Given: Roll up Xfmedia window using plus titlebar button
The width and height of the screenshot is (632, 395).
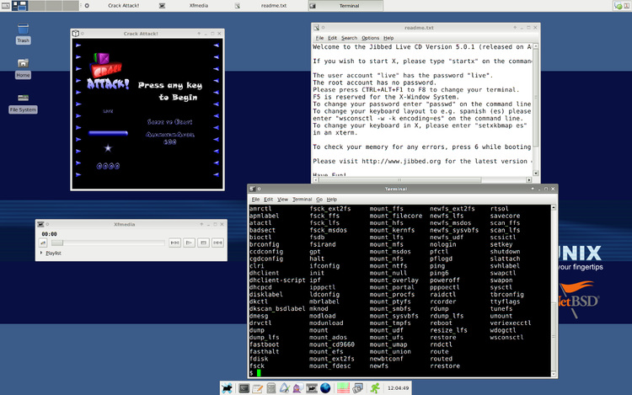Looking at the screenshot, I should pos(201,224).
